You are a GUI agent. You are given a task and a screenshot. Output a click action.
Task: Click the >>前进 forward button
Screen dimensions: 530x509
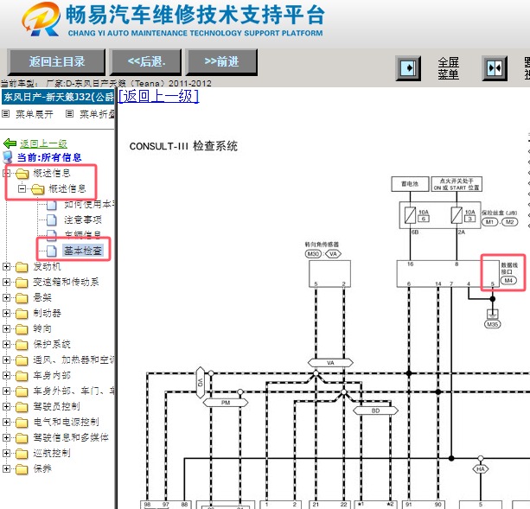(x=221, y=62)
